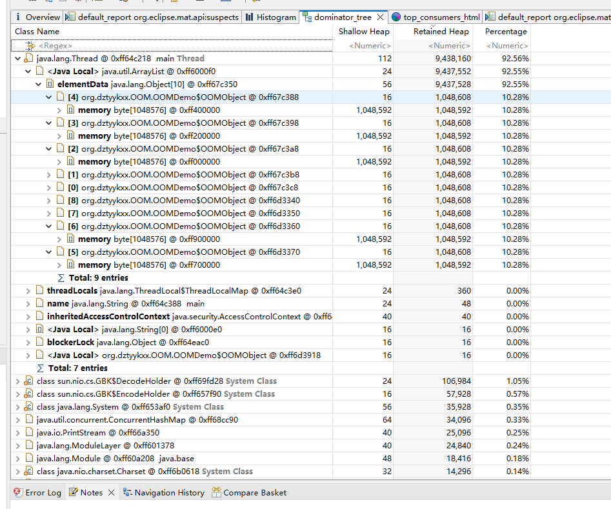Close the Notes view
This screenshot has height=509, width=611.
pos(111,493)
